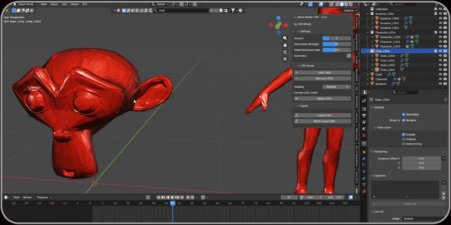Open the timeline Marker menu
Viewport: 451px width, 225px height.
pos(27,197)
